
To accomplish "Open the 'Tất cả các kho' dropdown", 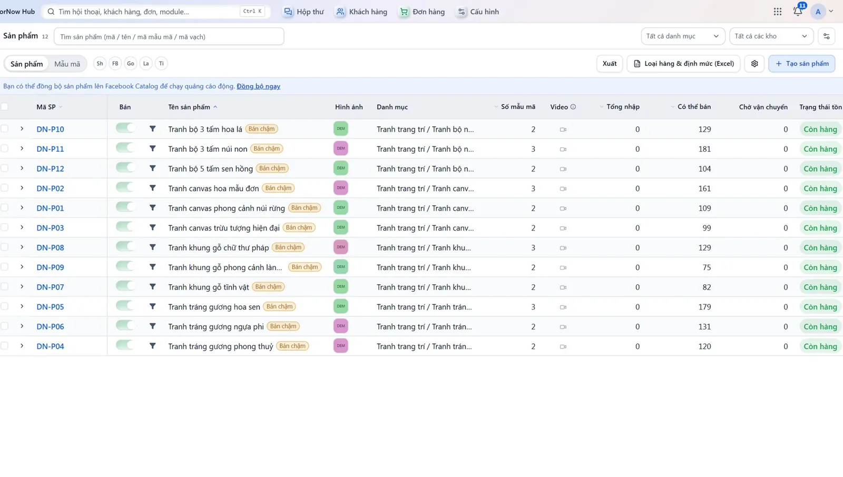I will 771,36.
